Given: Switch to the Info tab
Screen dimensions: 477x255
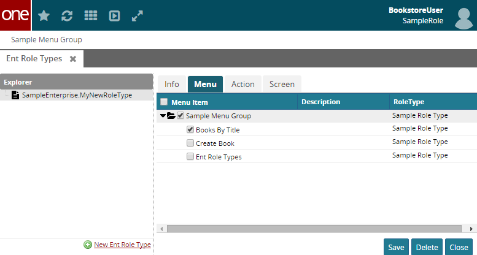Looking at the screenshot, I should pos(171,84).
